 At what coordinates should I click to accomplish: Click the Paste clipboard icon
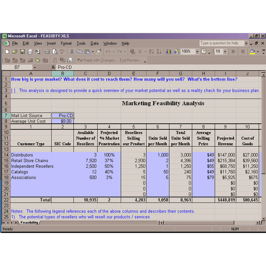87,51
